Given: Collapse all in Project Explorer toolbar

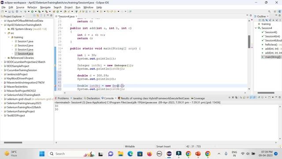Looking at the screenshot, I should click(x=34, y=15).
